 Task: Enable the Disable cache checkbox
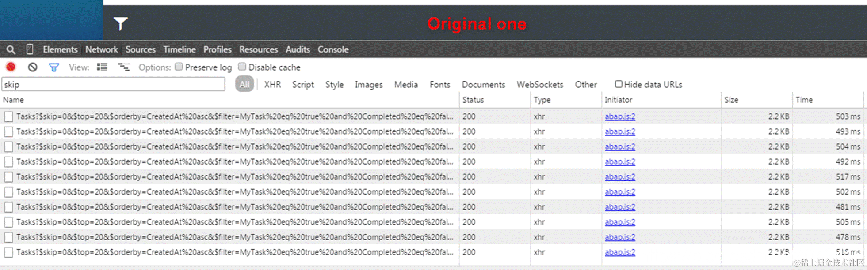click(x=242, y=67)
